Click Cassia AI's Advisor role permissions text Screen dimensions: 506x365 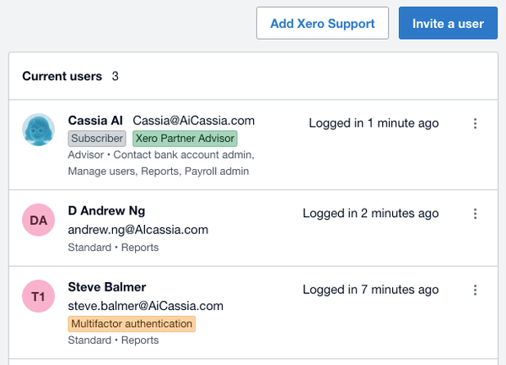(x=161, y=163)
